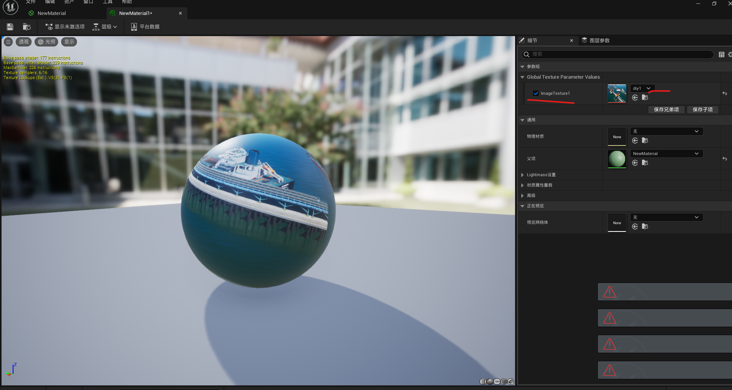Open the Edit (编辑) menu
This screenshot has height=390, width=732.
[x=50, y=2]
